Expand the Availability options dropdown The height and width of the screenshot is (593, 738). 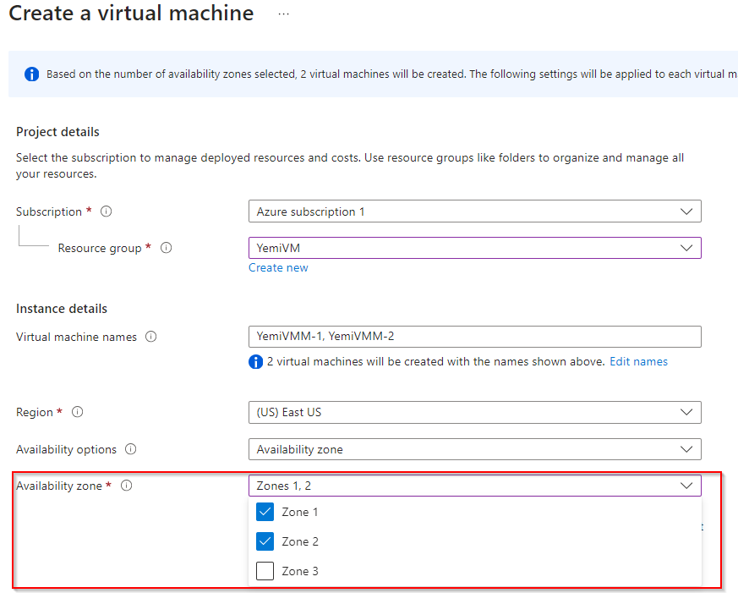(474, 449)
